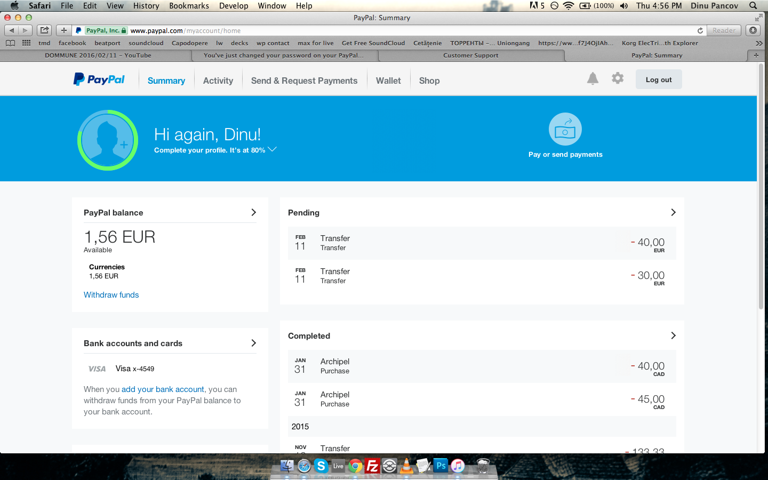This screenshot has height=480, width=768.
Task: Open the reading list book icon
Action: (10, 43)
